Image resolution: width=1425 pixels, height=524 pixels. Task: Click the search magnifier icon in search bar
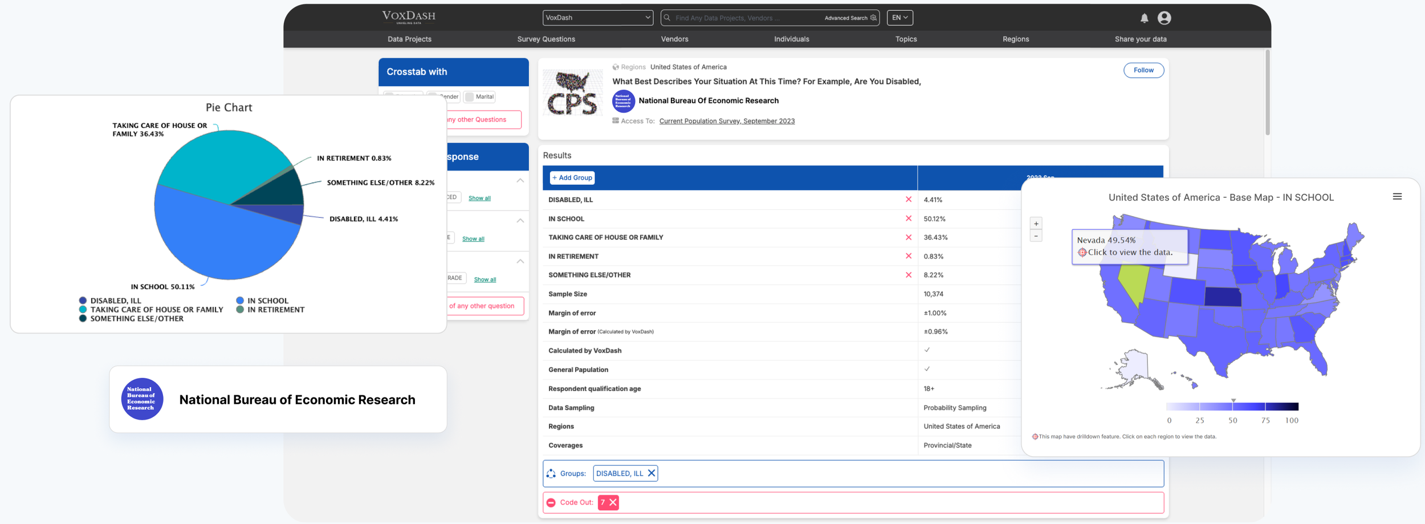(x=667, y=18)
